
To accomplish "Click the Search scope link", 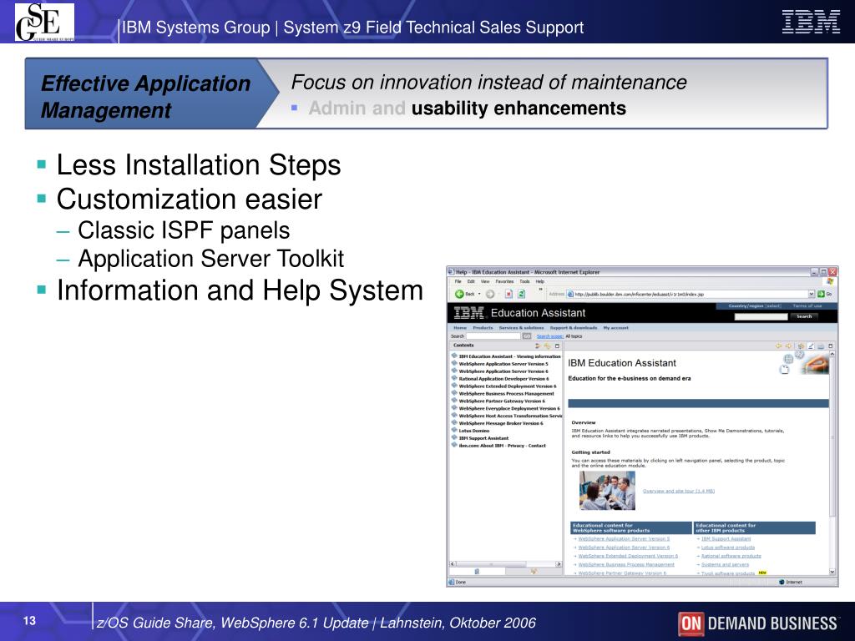I will pyautogui.click(x=549, y=336).
